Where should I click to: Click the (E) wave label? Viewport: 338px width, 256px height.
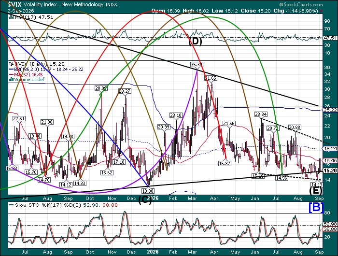[316, 191]
